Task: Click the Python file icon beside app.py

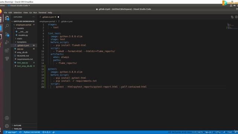Action: (15, 49)
